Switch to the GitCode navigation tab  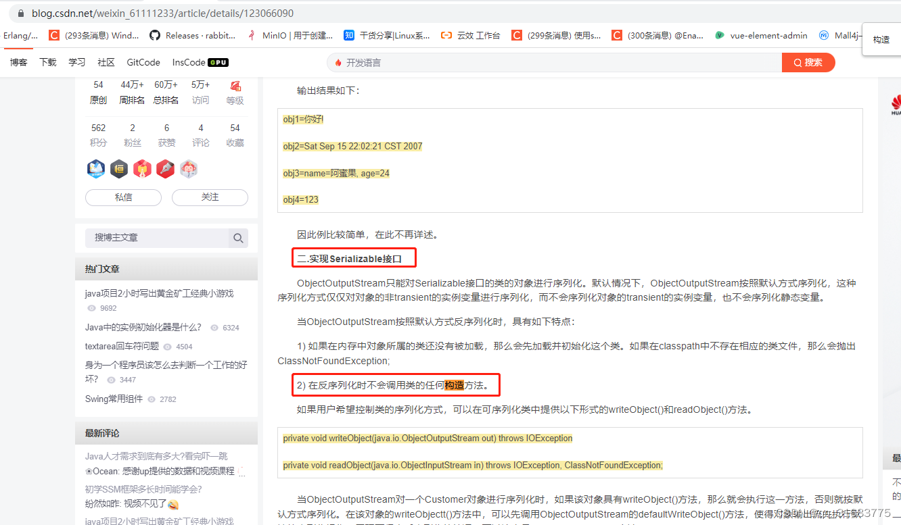point(143,61)
